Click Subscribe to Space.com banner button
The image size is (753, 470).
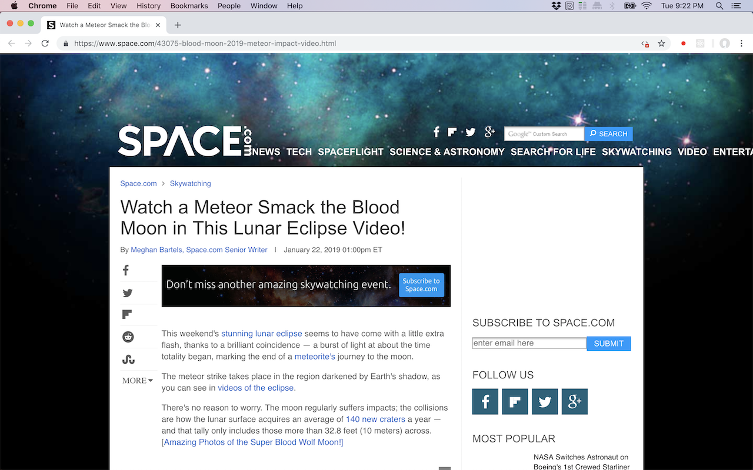[421, 285]
